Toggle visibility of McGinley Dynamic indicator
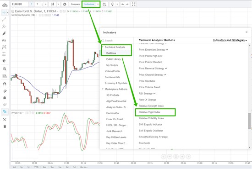 [x=40, y=15]
